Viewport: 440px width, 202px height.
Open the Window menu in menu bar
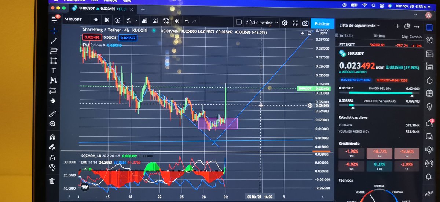point(111,1)
